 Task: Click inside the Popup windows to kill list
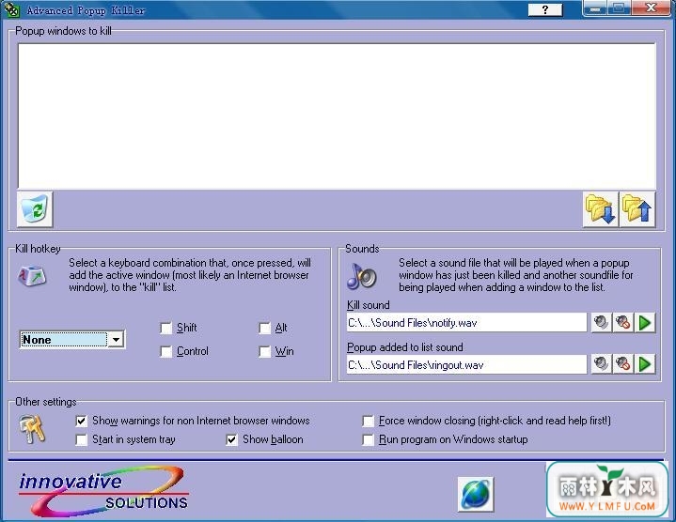[x=337, y=115]
